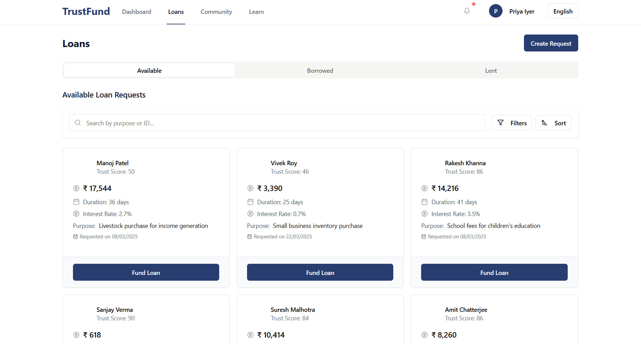Screen dimensions: 641x344
Task: Click the rupee icon beside ₹ 10,414
Action: point(250,335)
